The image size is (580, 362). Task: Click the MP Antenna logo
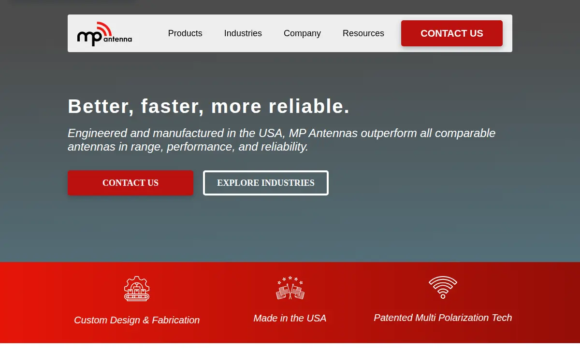pyautogui.click(x=104, y=34)
